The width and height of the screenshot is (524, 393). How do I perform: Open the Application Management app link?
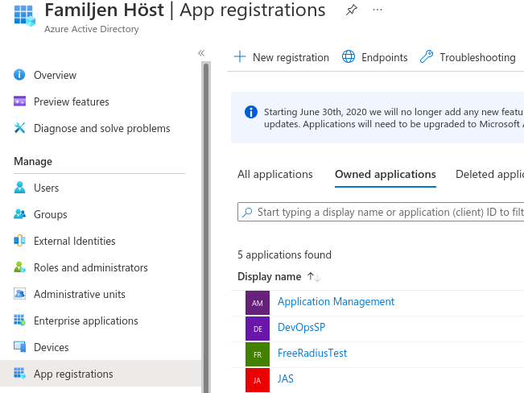point(336,302)
